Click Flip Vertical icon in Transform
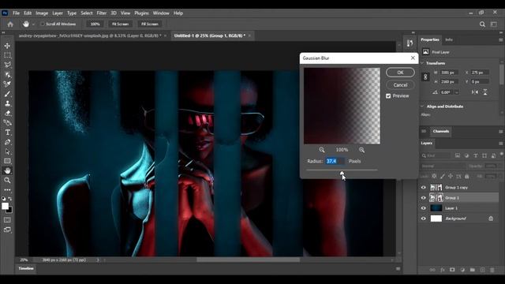 485,92
